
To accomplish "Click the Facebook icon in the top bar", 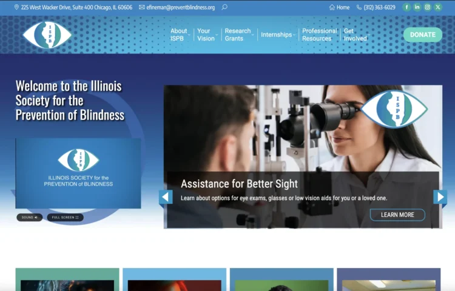I will [x=407, y=7].
